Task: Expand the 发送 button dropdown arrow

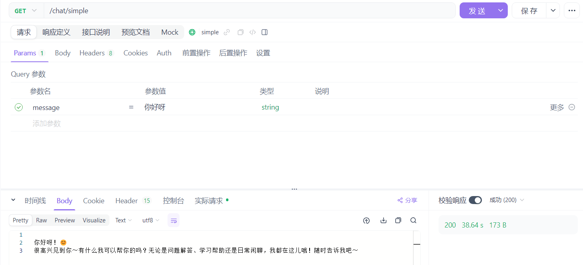Action: point(500,10)
